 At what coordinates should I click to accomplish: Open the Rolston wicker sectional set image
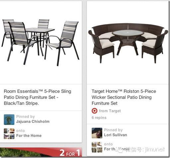[128, 43]
